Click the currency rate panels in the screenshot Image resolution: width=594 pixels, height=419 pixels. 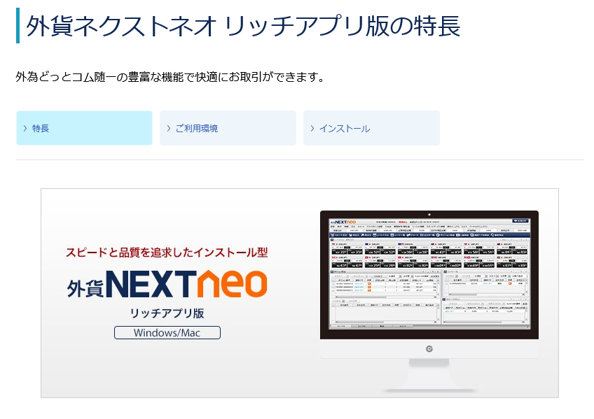pos(429,255)
